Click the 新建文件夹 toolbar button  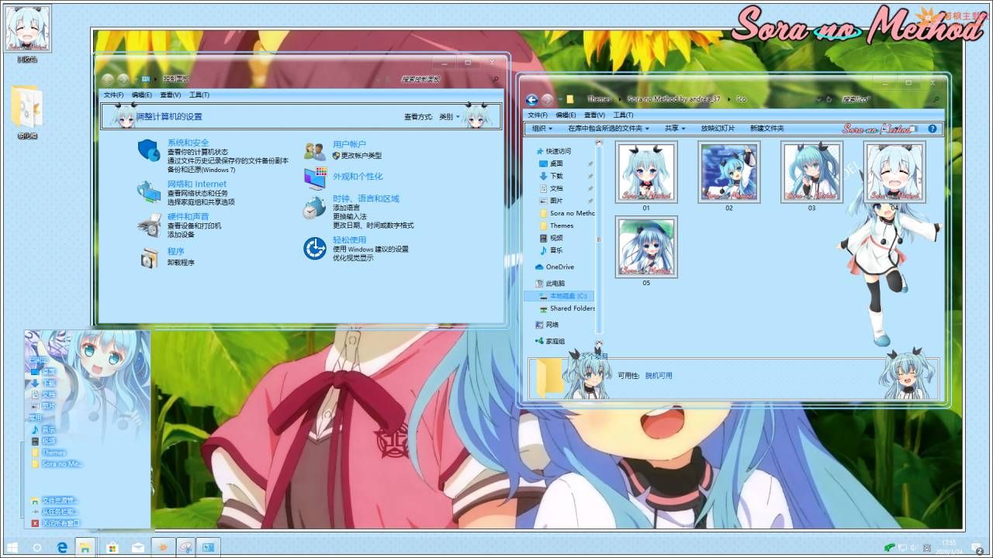click(x=766, y=129)
